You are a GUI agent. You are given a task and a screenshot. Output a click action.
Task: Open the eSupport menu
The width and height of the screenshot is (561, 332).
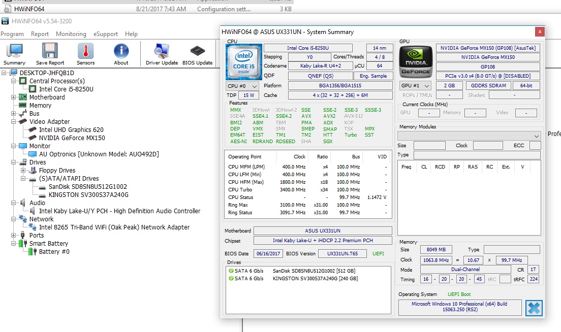pyautogui.click(x=106, y=34)
